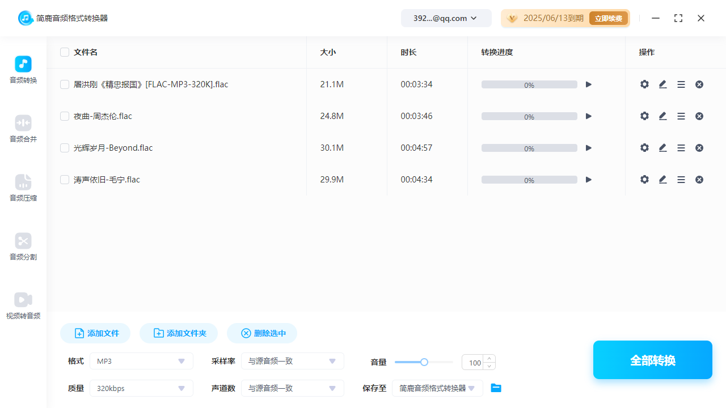Expand the 声道数 dropdown
The height and width of the screenshot is (408, 726).
292,388
